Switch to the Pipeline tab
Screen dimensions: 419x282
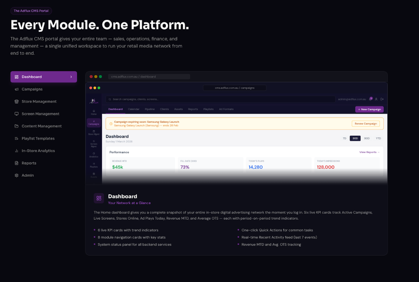[149, 109]
